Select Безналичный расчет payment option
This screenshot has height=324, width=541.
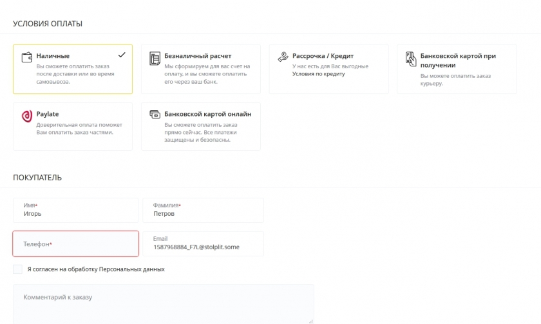point(198,56)
